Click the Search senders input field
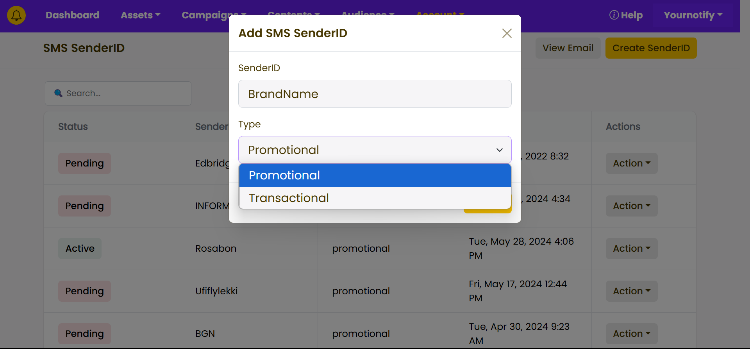This screenshot has width=750, height=349. (x=118, y=93)
